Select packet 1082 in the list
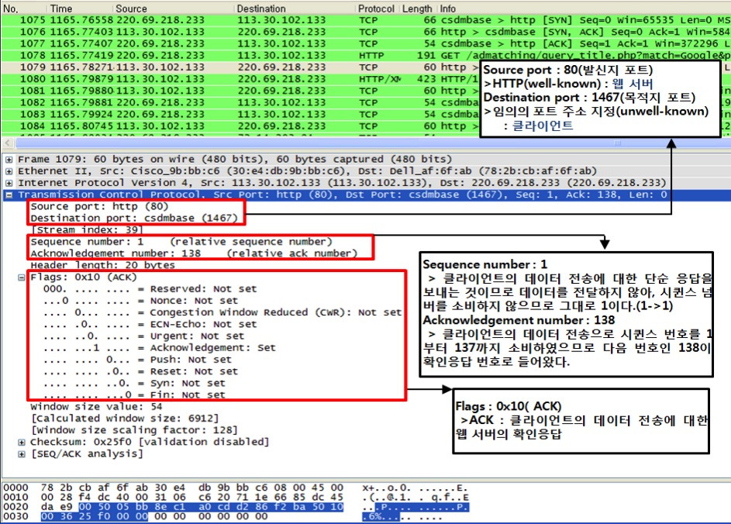This screenshot has width=731, height=524. (x=241, y=102)
